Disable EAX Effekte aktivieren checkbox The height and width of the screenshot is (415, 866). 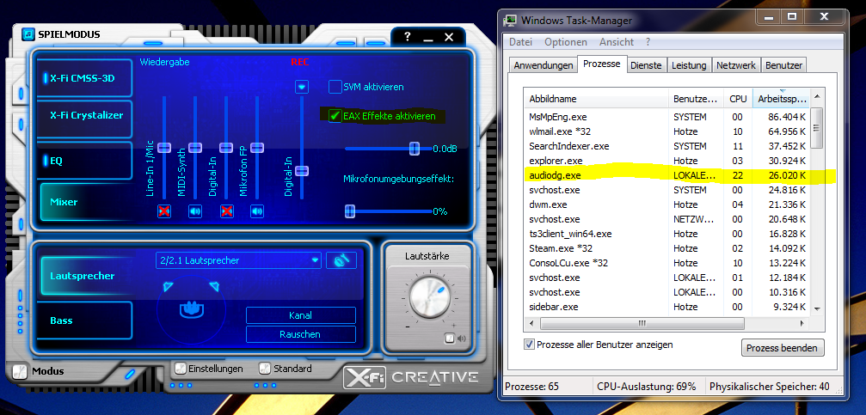335,116
